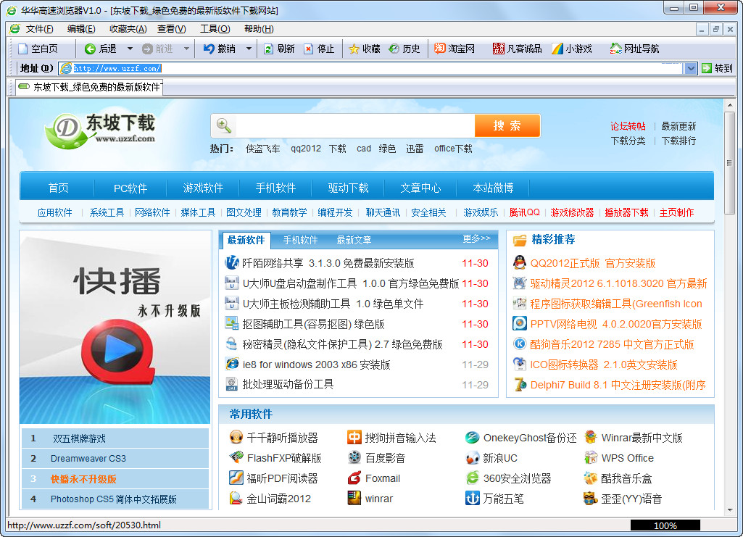
Task: Open the 小游戏 shortcut icon
Action: (557, 49)
